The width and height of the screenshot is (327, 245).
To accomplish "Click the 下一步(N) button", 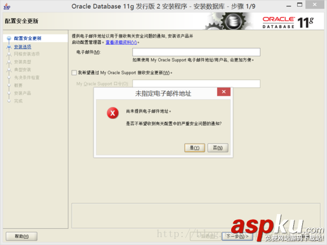I will point(237,236).
